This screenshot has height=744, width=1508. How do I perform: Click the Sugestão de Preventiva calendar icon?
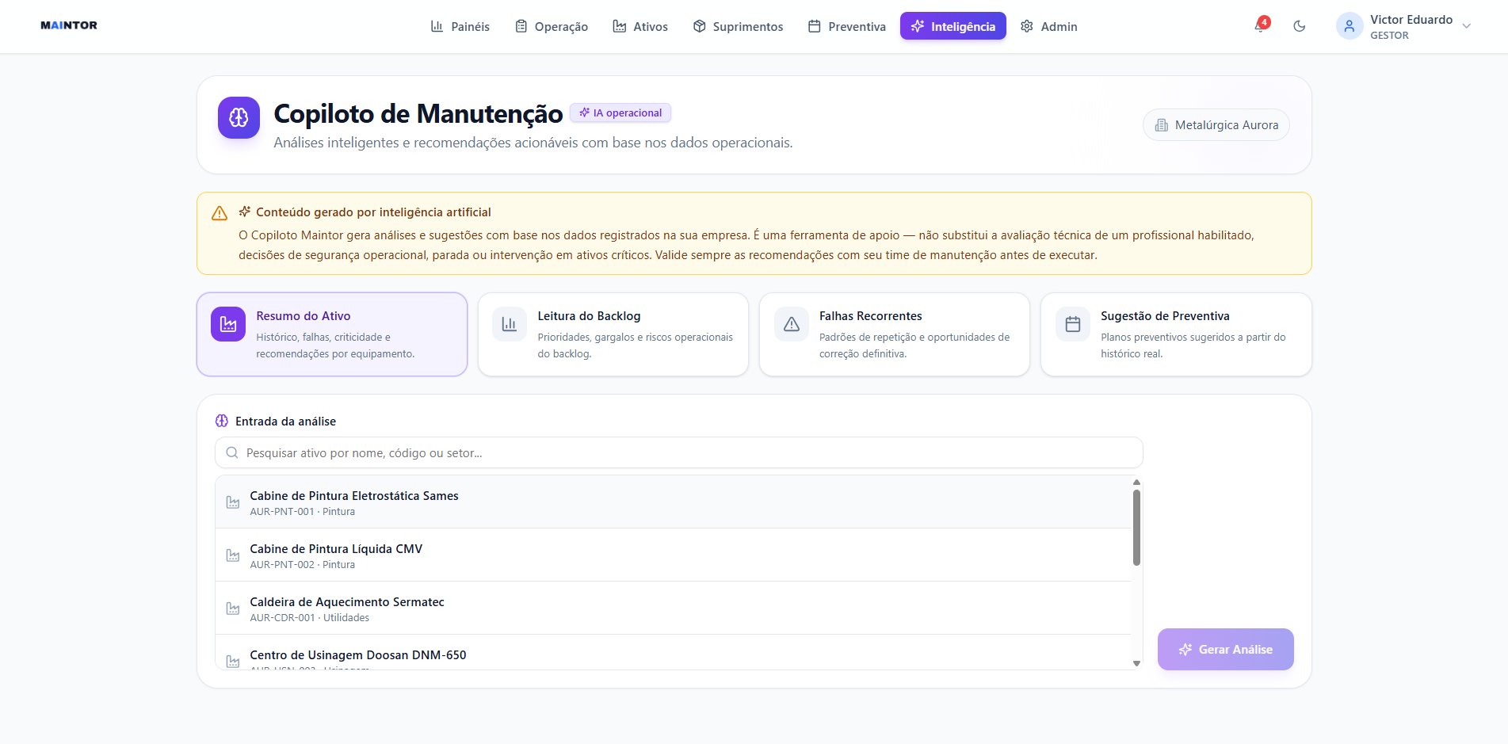[1073, 324]
